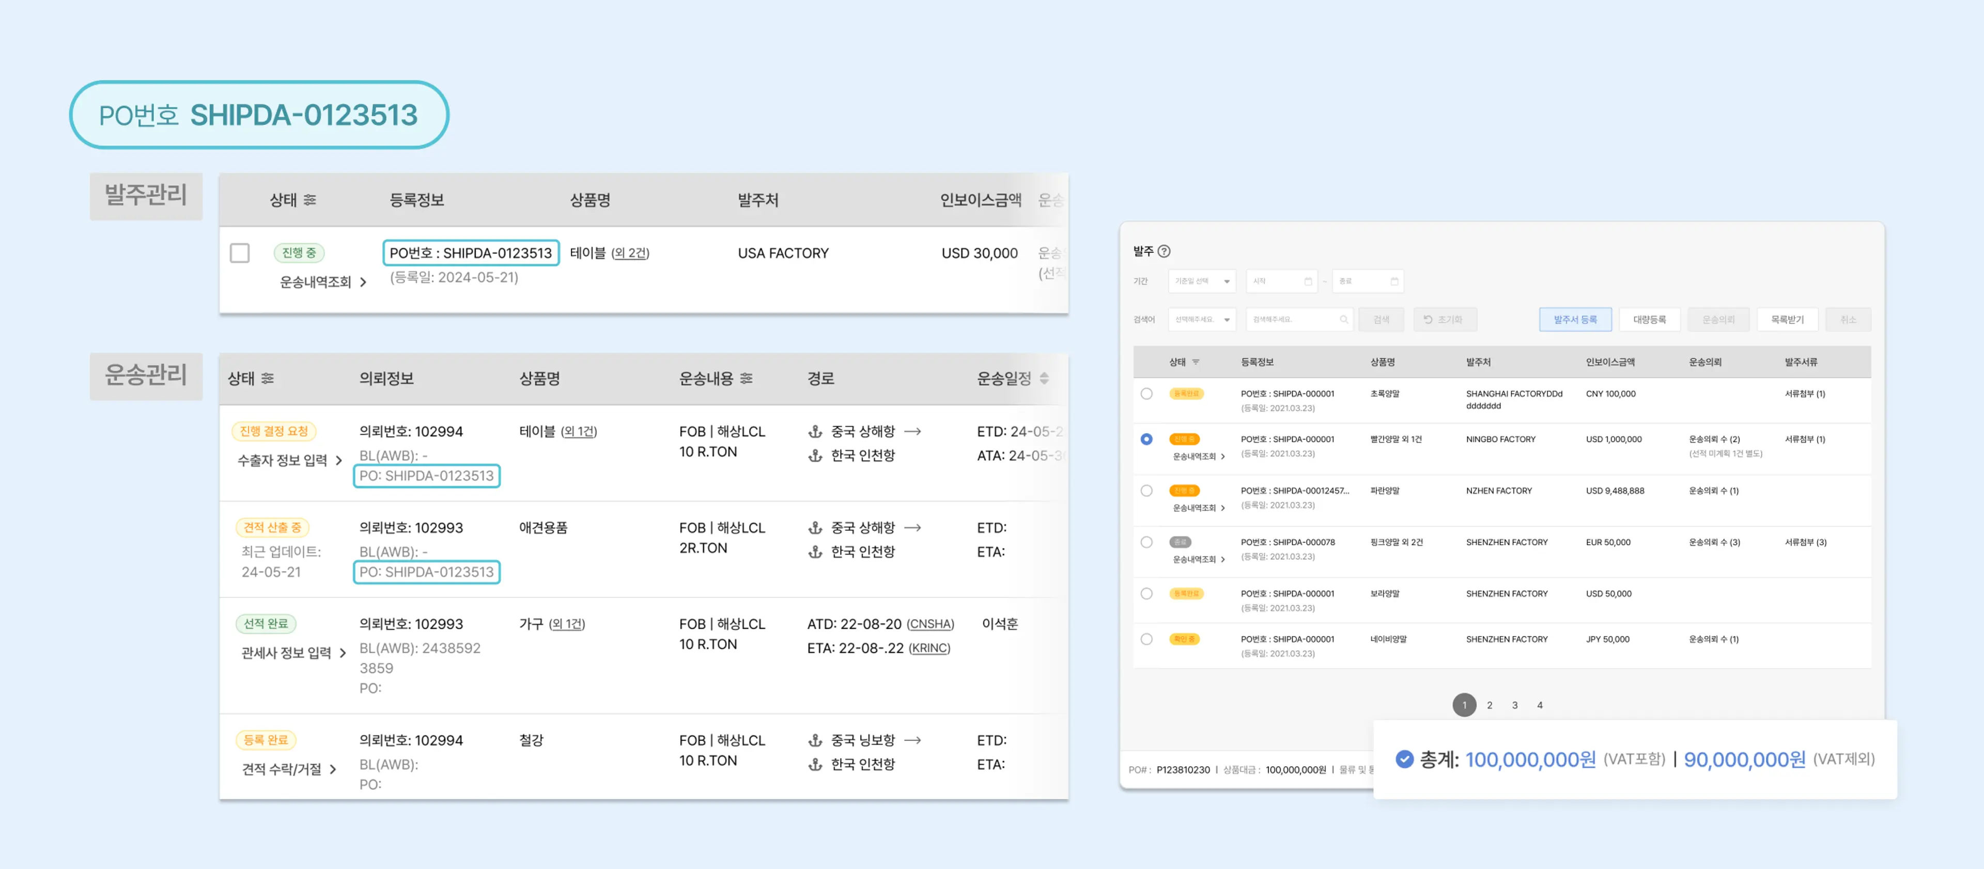The image size is (1984, 869).
Task: Click the 초기화 reset button
Action: click(1444, 320)
